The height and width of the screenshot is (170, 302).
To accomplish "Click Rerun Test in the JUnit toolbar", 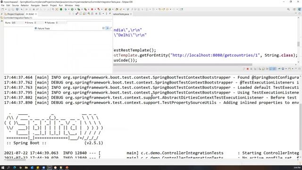I will tap(89, 14).
